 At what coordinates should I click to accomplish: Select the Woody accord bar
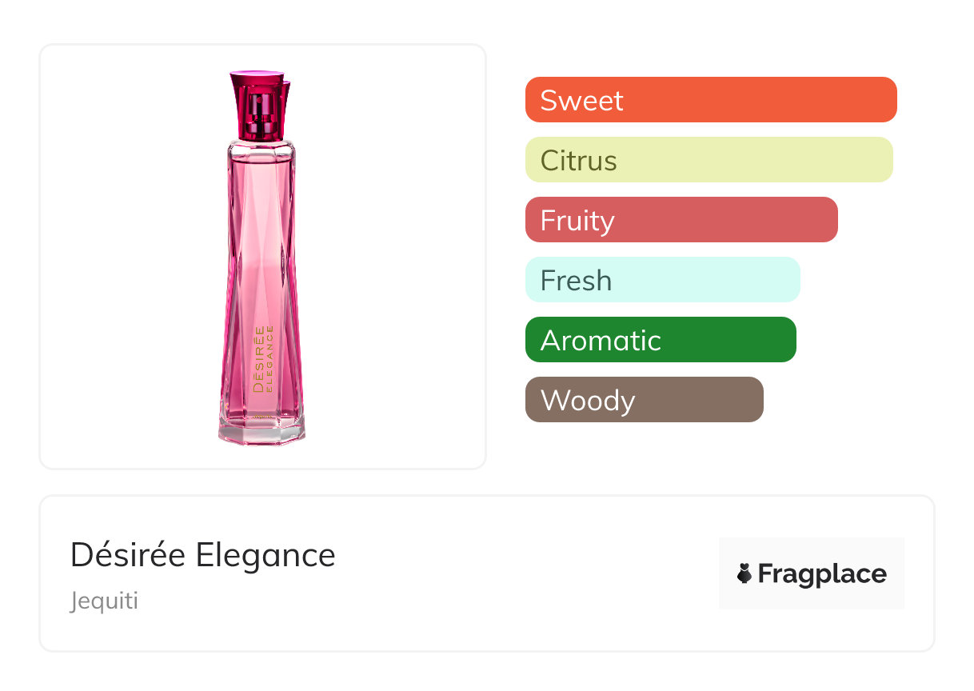click(644, 400)
